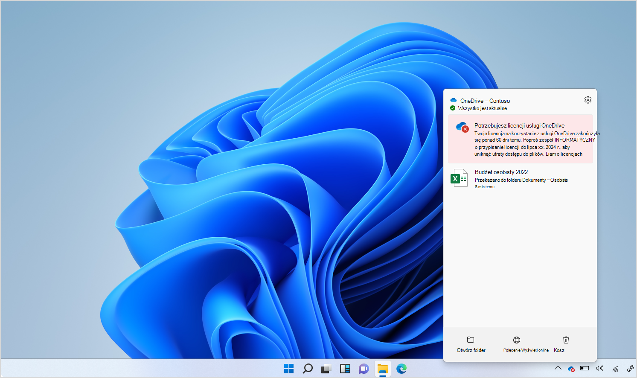Click the pen tray icon
This screenshot has height=378, width=637.
[630, 369]
